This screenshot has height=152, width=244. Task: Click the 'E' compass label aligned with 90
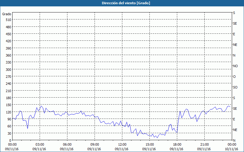coord(234,119)
